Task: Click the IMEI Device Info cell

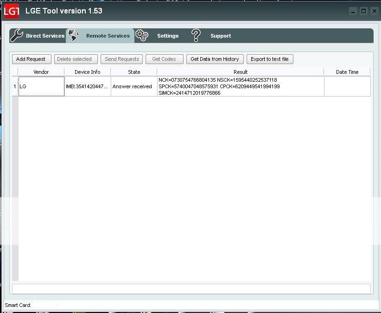Action: point(87,86)
